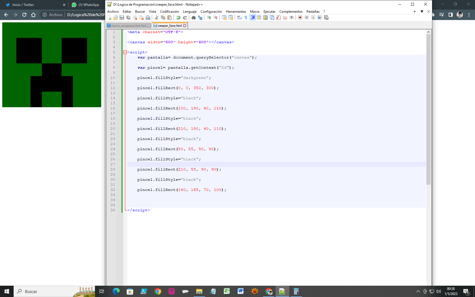Open the Vista menu
The height and width of the screenshot is (297, 475).
tap(152, 12)
